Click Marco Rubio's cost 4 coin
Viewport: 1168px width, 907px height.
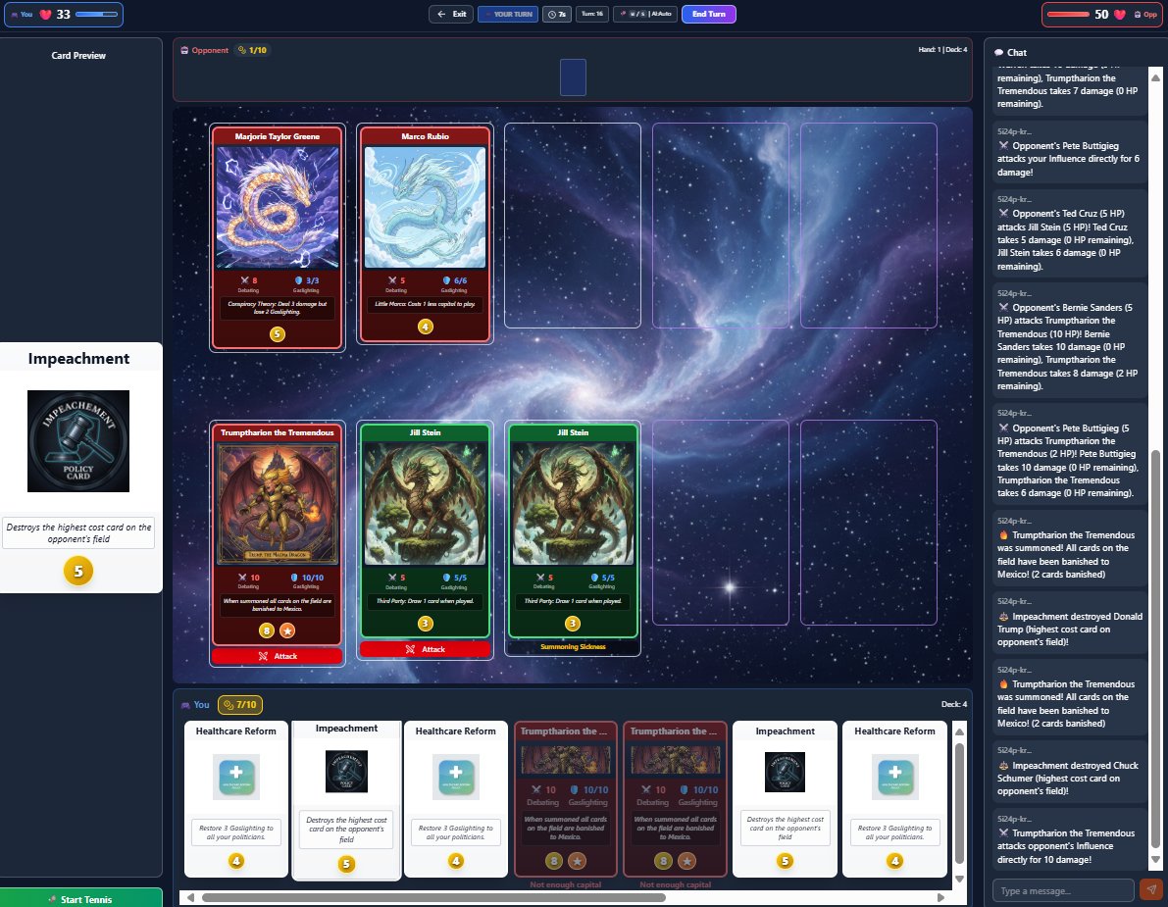(425, 327)
